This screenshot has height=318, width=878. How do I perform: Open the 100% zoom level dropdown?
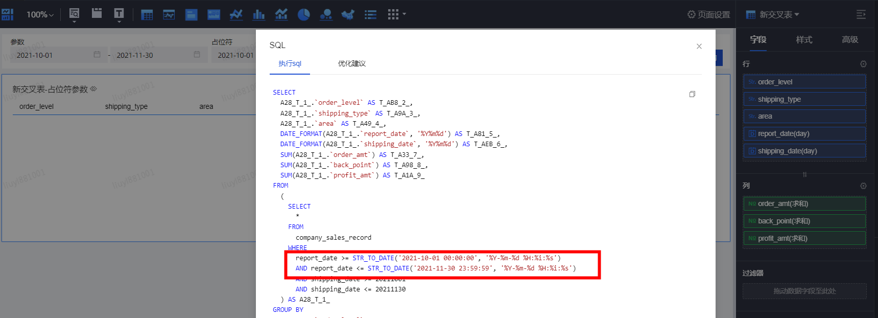point(40,14)
